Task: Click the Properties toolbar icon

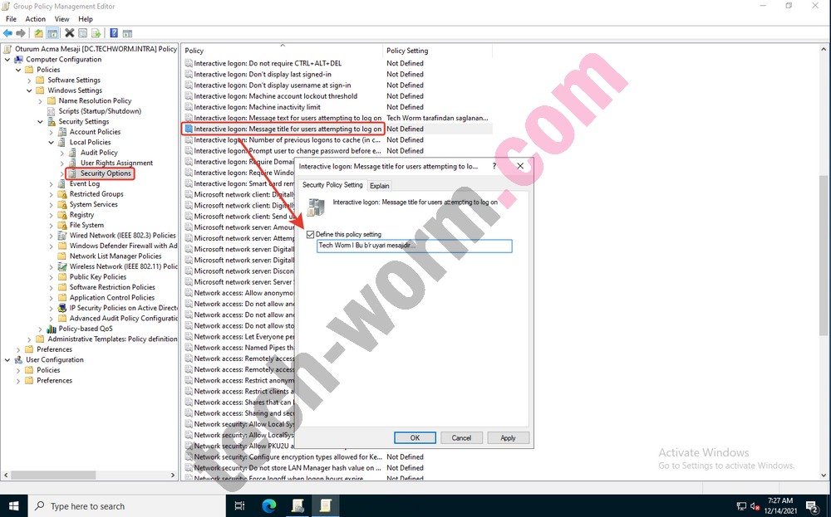Action: [83, 33]
